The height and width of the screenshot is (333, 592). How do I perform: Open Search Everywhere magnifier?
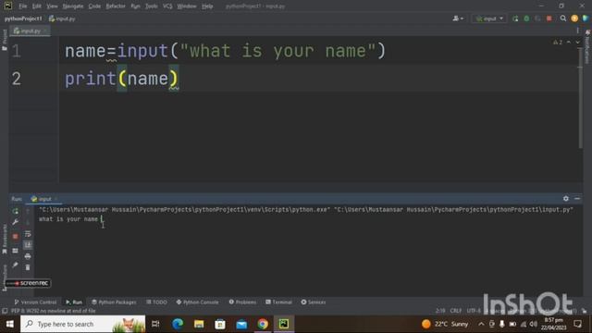[563, 18]
